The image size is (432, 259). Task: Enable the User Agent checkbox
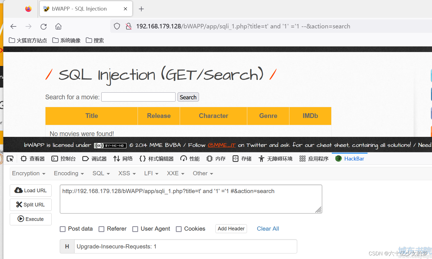[x=135, y=229]
